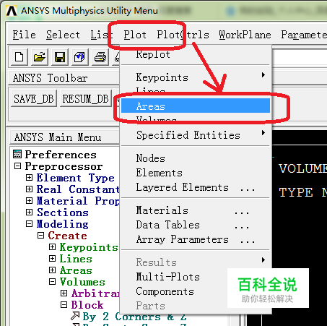
Task: Expand the Sections node
Action: click(29, 213)
